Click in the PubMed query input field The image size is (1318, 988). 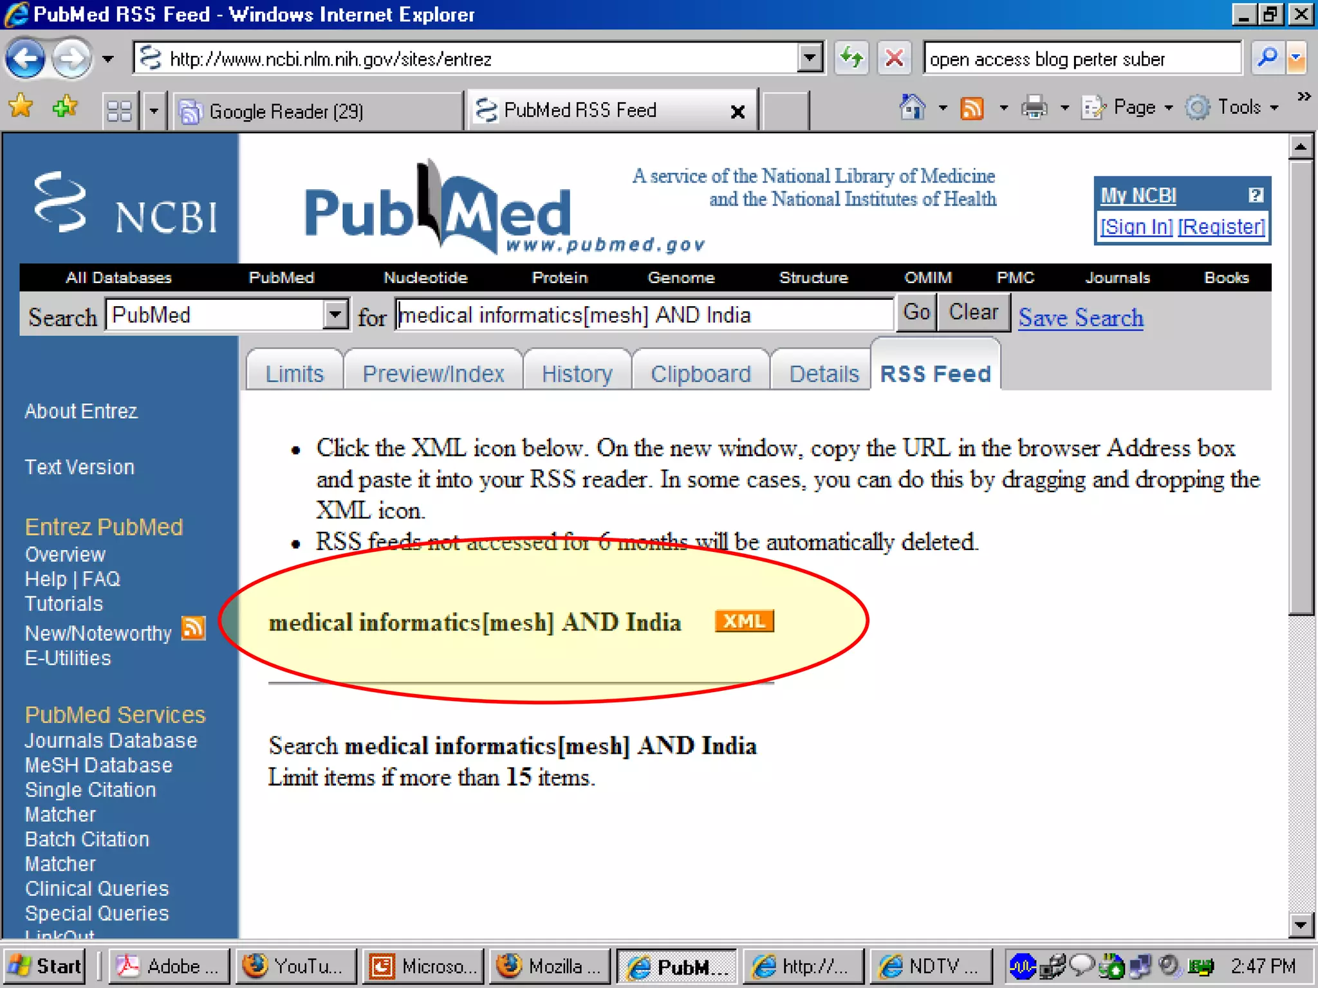[644, 315]
